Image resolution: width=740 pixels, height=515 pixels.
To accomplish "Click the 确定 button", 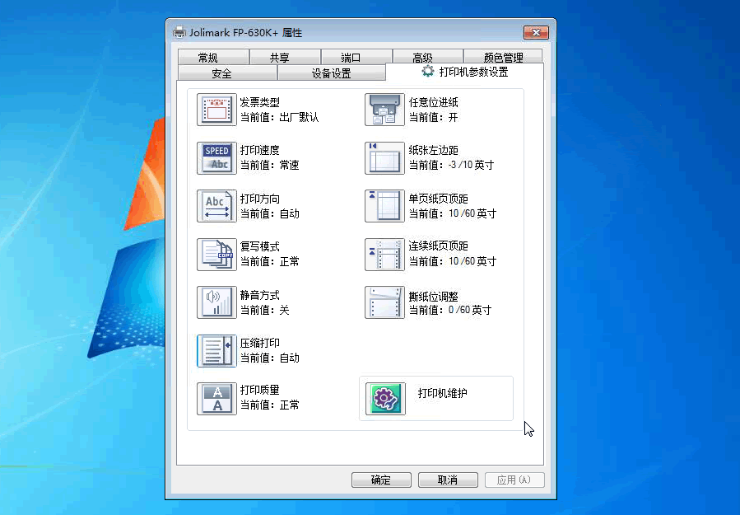I will click(381, 480).
